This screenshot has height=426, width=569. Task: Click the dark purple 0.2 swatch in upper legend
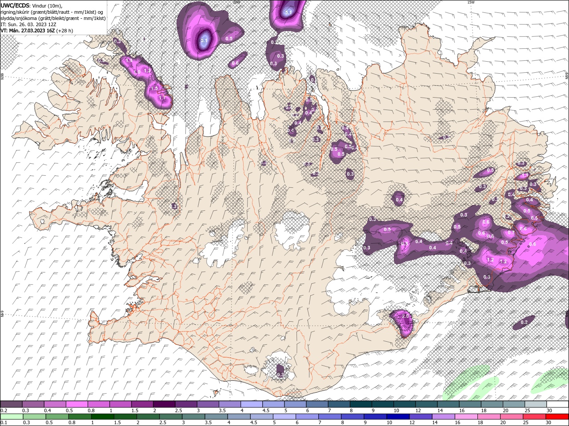coord(11,404)
